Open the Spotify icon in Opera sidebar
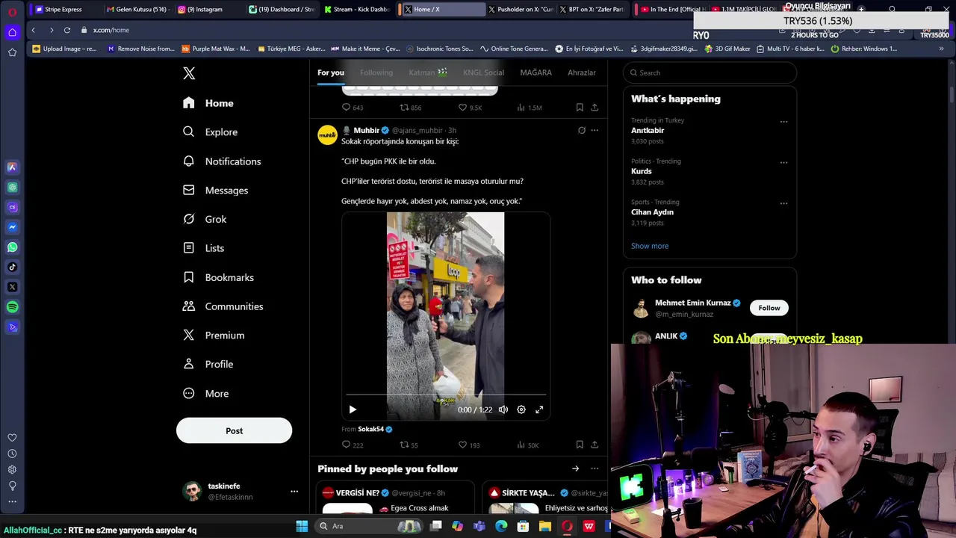Screen dimensions: 956x538 coord(12,307)
